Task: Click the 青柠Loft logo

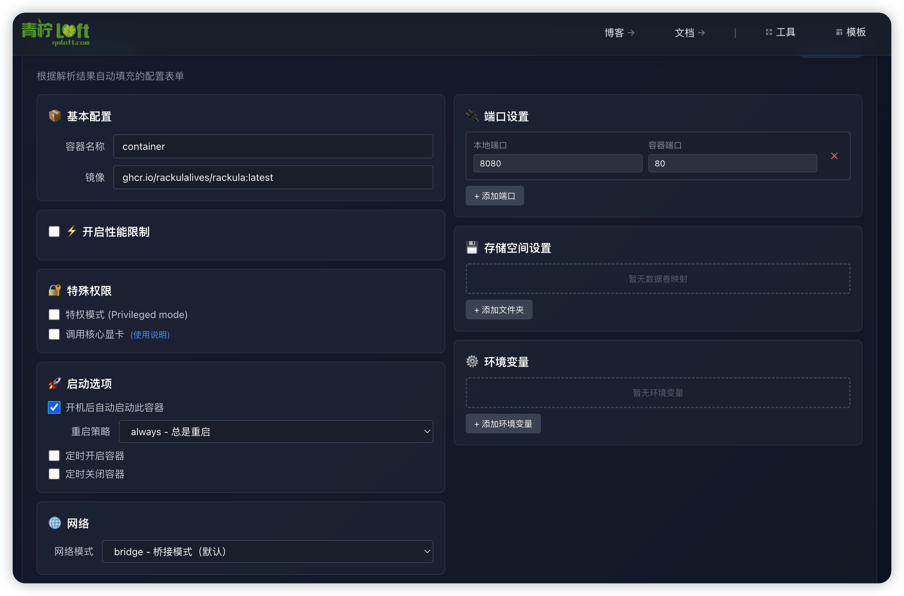Action: pyautogui.click(x=56, y=32)
